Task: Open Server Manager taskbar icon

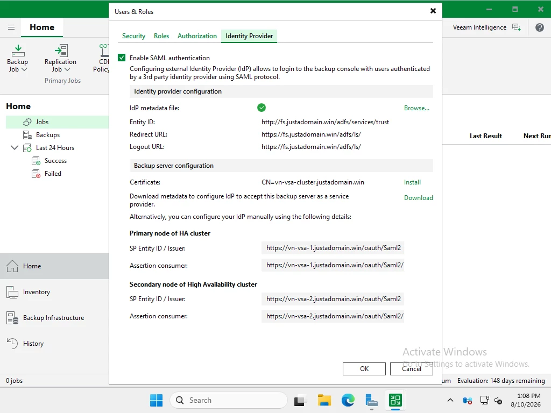Action: 371,400
